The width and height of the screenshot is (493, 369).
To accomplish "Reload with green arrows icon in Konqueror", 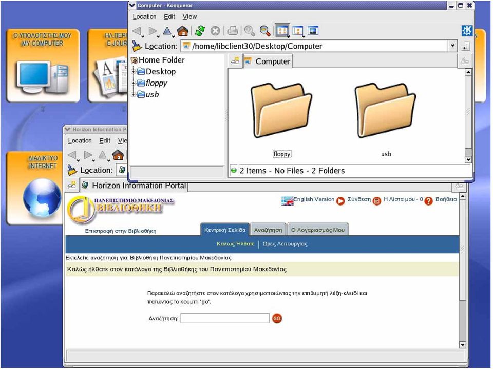I will tap(200, 30).
